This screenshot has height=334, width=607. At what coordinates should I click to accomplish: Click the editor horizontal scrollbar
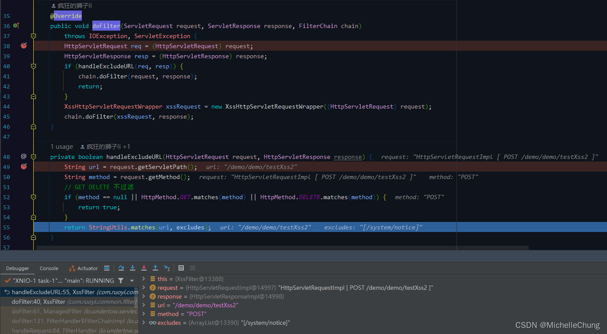tap(282, 248)
